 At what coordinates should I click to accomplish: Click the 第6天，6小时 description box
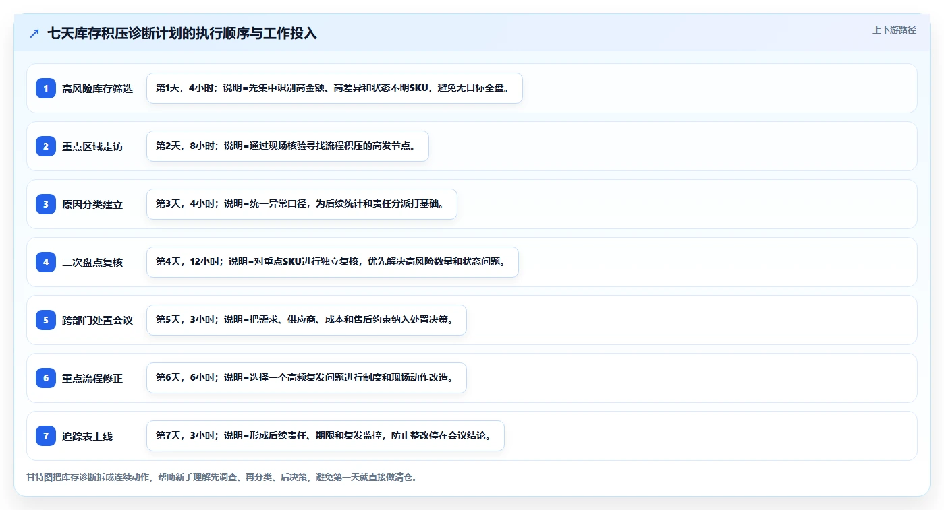coord(306,378)
